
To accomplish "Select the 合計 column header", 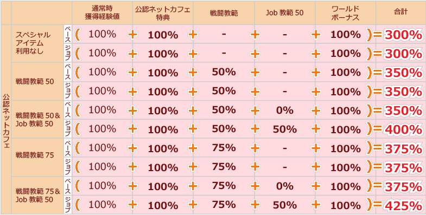I will tap(400, 12).
